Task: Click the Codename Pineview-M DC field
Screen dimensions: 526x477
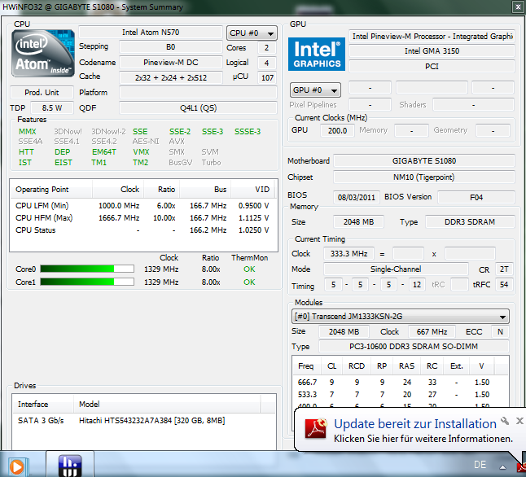Action: coord(171,63)
